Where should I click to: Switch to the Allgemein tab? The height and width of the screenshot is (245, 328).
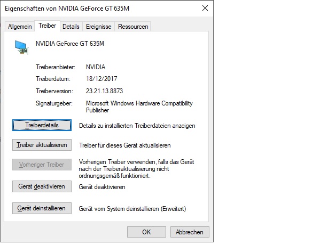pyautogui.click(x=20, y=27)
